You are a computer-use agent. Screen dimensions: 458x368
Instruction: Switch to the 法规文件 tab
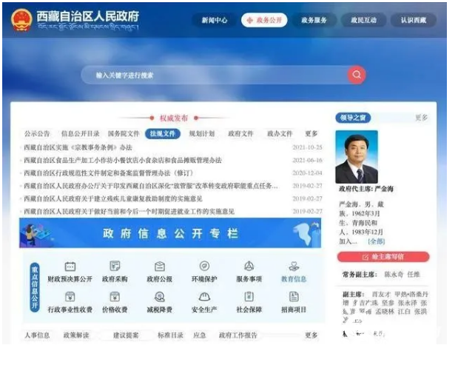(163, 134)
